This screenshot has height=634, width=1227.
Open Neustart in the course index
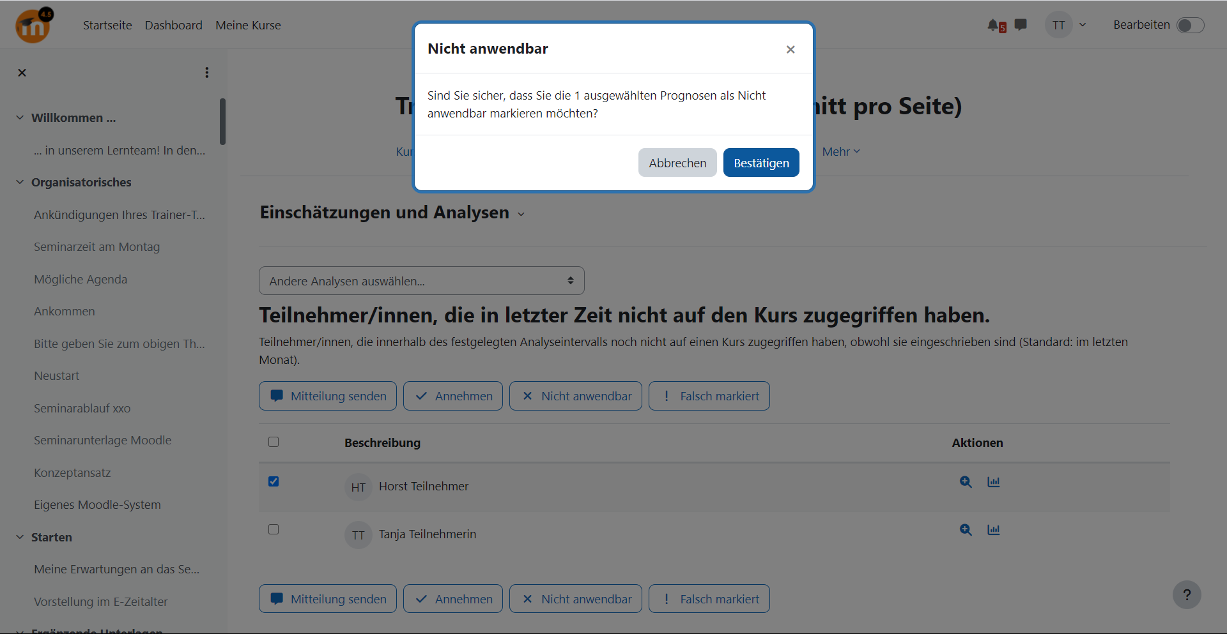pos(57,375)
